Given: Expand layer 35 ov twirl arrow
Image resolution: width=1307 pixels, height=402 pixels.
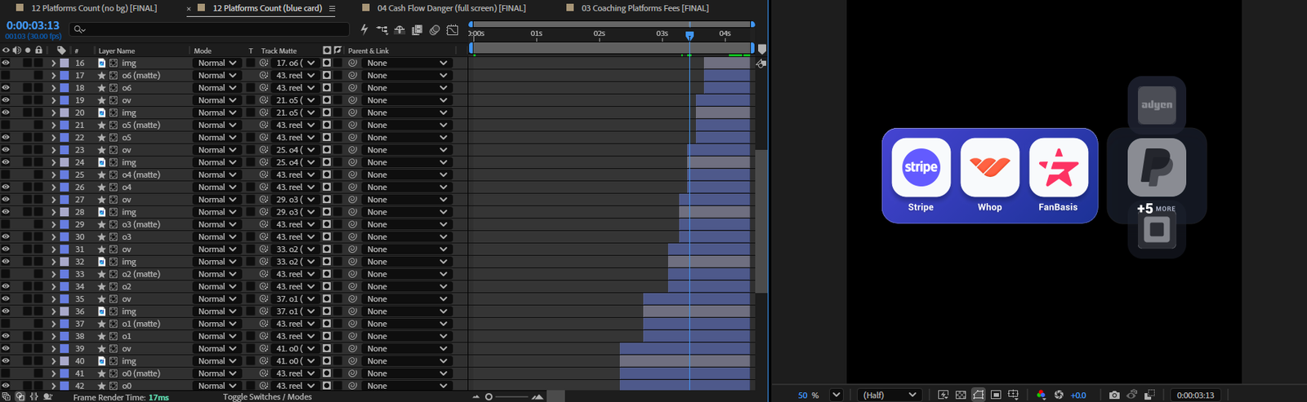Looking at the screenshot, I should pyautogui.click(x=53, y=299).
